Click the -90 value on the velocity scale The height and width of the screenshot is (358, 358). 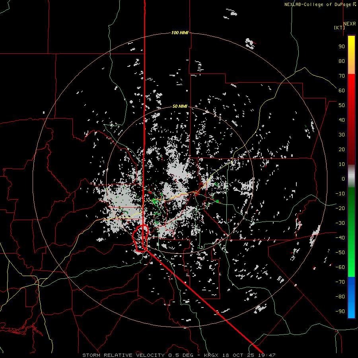tap(340, 311)
